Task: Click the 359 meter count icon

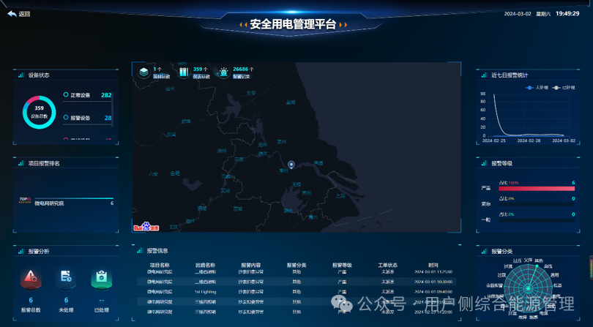Action: 184,72
